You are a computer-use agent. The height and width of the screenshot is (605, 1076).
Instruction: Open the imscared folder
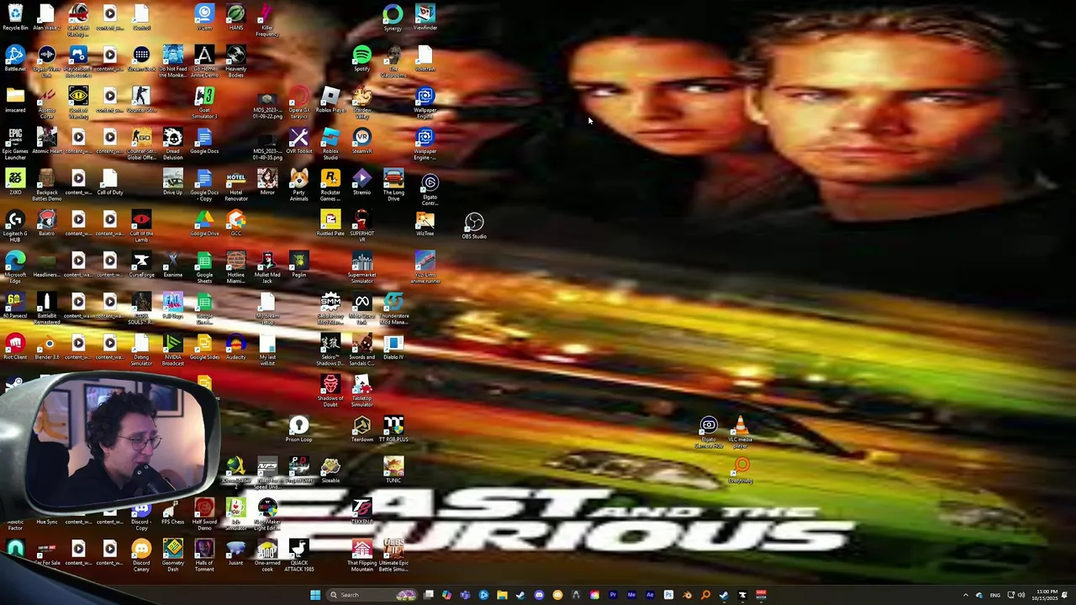tap(15, 100)
